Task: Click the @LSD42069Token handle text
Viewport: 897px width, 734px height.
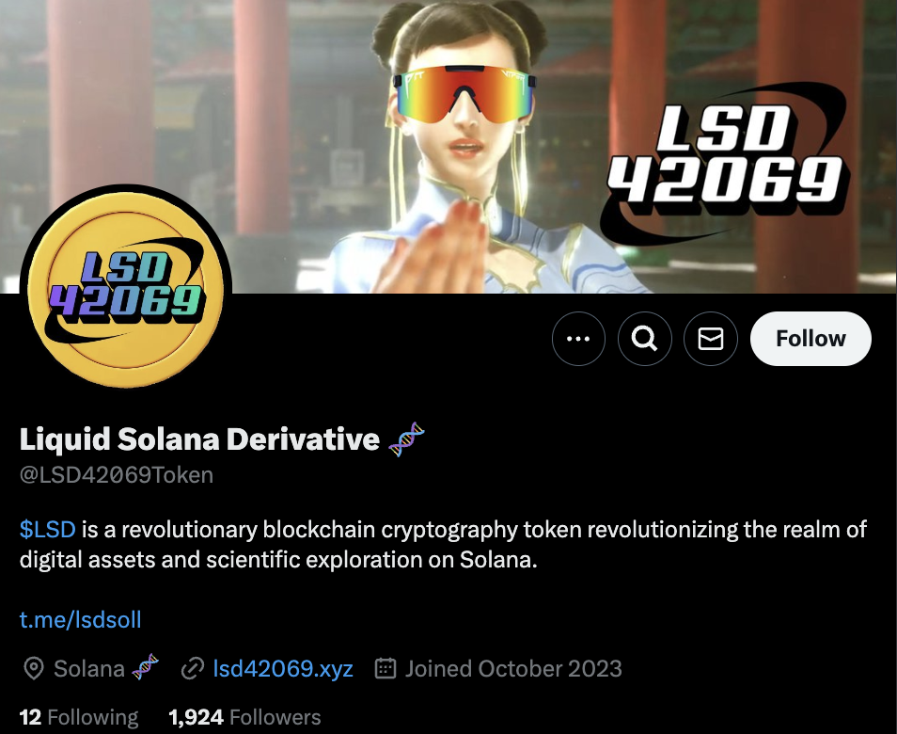Action: 117,474
